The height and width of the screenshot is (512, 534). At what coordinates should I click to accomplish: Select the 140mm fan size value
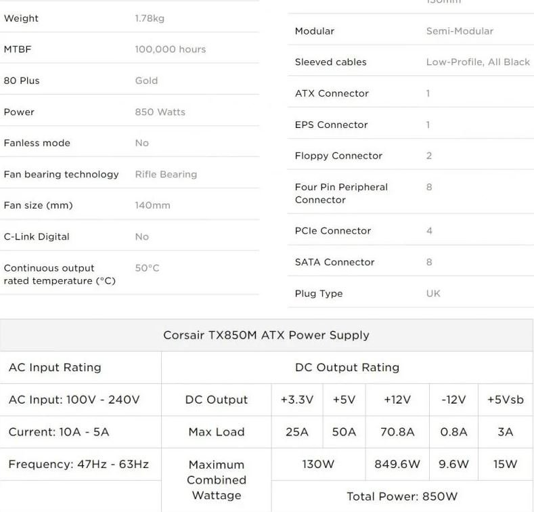152,206
